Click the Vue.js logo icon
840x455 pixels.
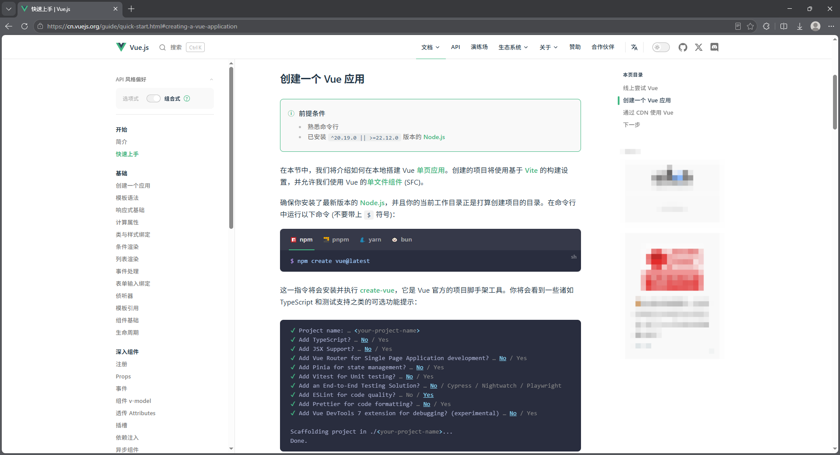point(121,47)
